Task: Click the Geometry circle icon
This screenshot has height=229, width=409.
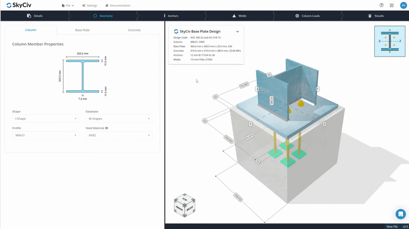Action: pyautogui.click(x=95, y=16)
